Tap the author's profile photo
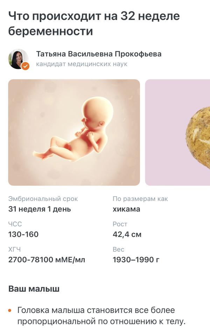This screenshot has height=328, width=210. (18, 59)
